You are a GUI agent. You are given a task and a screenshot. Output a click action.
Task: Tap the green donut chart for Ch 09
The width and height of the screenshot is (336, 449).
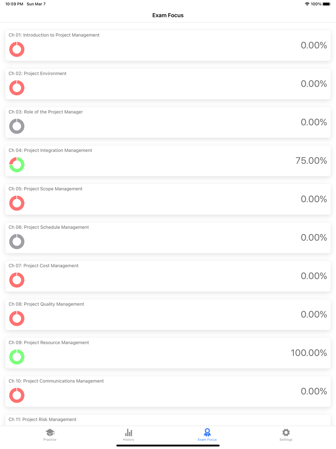point(17,357)
